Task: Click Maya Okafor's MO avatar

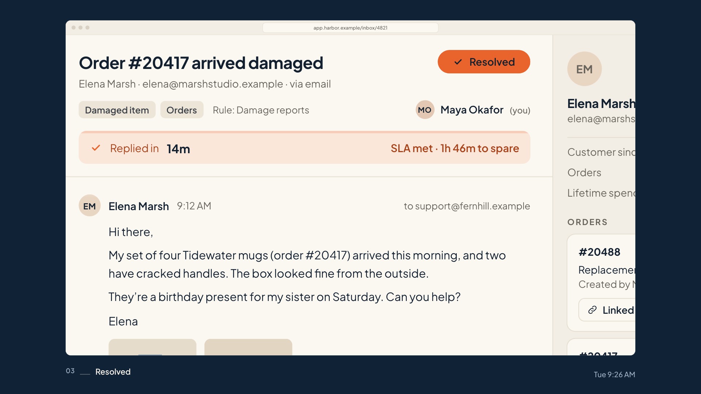Action: [x=425, y=110]
